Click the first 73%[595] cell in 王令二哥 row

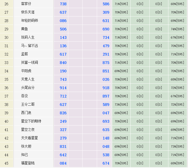coord(121,105)
